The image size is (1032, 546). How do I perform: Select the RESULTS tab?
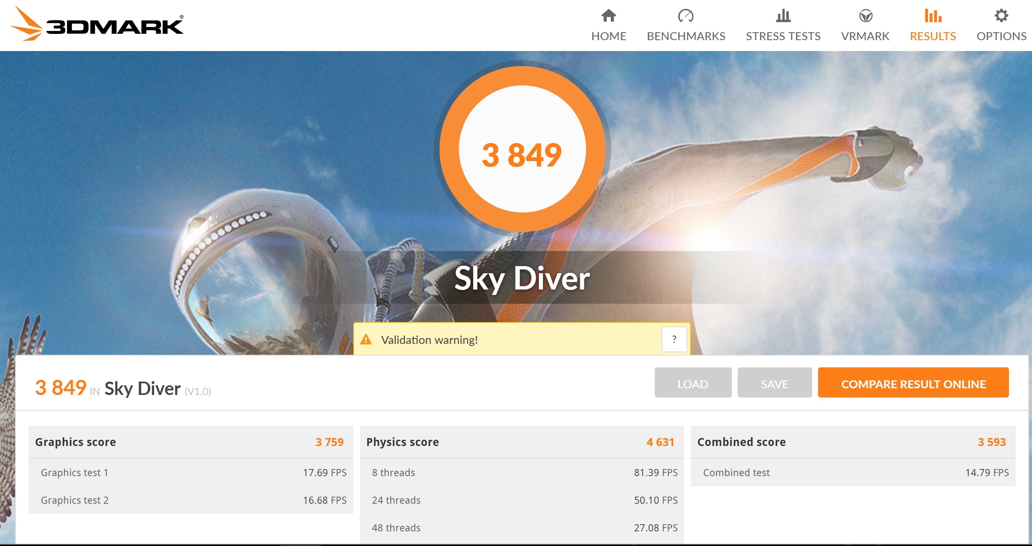(933, 25)
